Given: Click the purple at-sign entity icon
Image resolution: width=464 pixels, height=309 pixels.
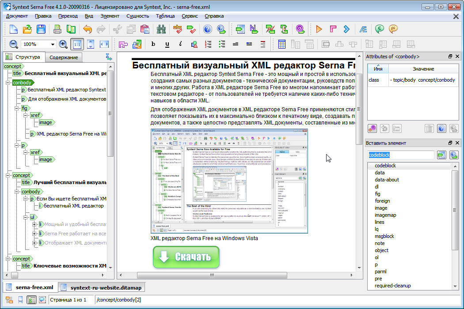Looking at the screenshot, I should (x=300, y=29).
